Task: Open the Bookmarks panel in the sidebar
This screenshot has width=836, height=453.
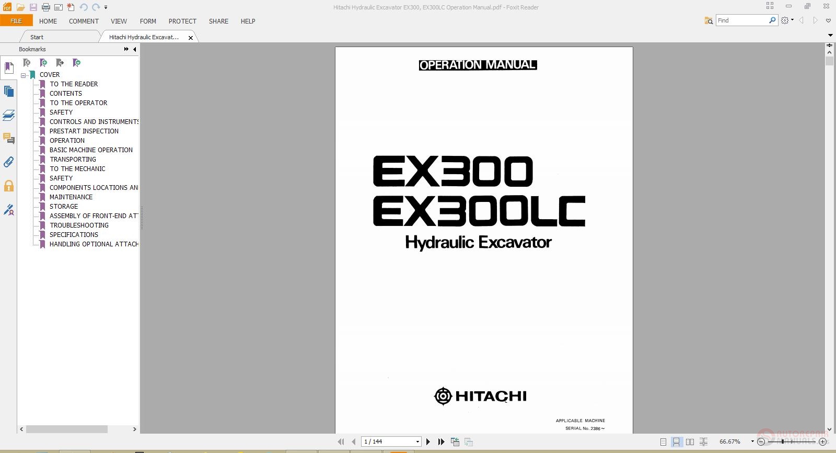Action: 8,68
